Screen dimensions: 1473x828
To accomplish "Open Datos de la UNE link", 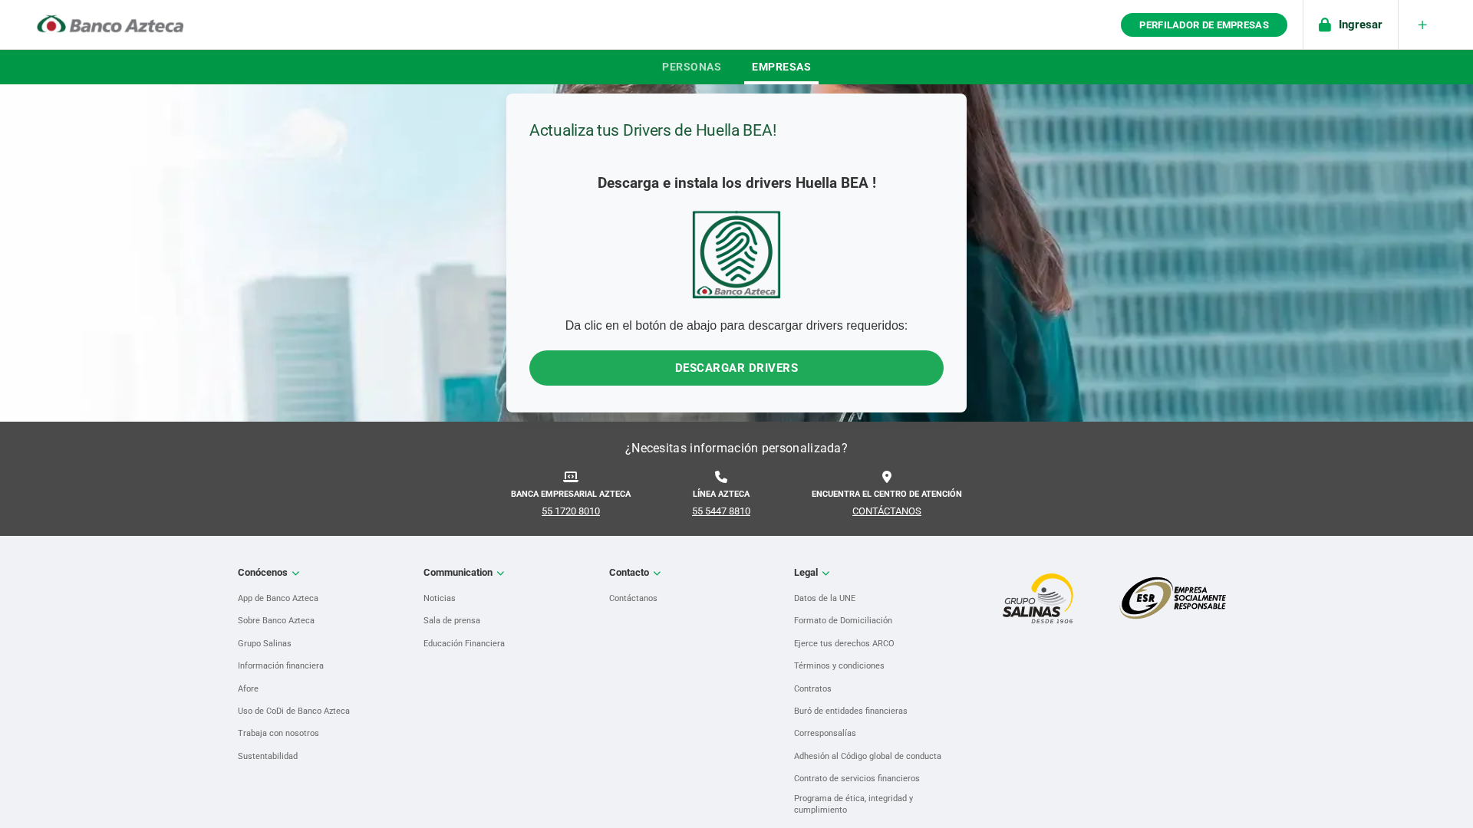I will coord(825,599).
